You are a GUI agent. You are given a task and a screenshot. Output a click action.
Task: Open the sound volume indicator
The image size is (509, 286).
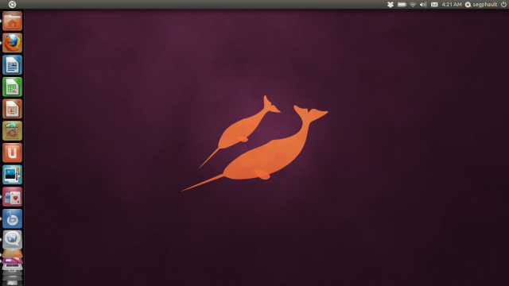tap(423, 5)
